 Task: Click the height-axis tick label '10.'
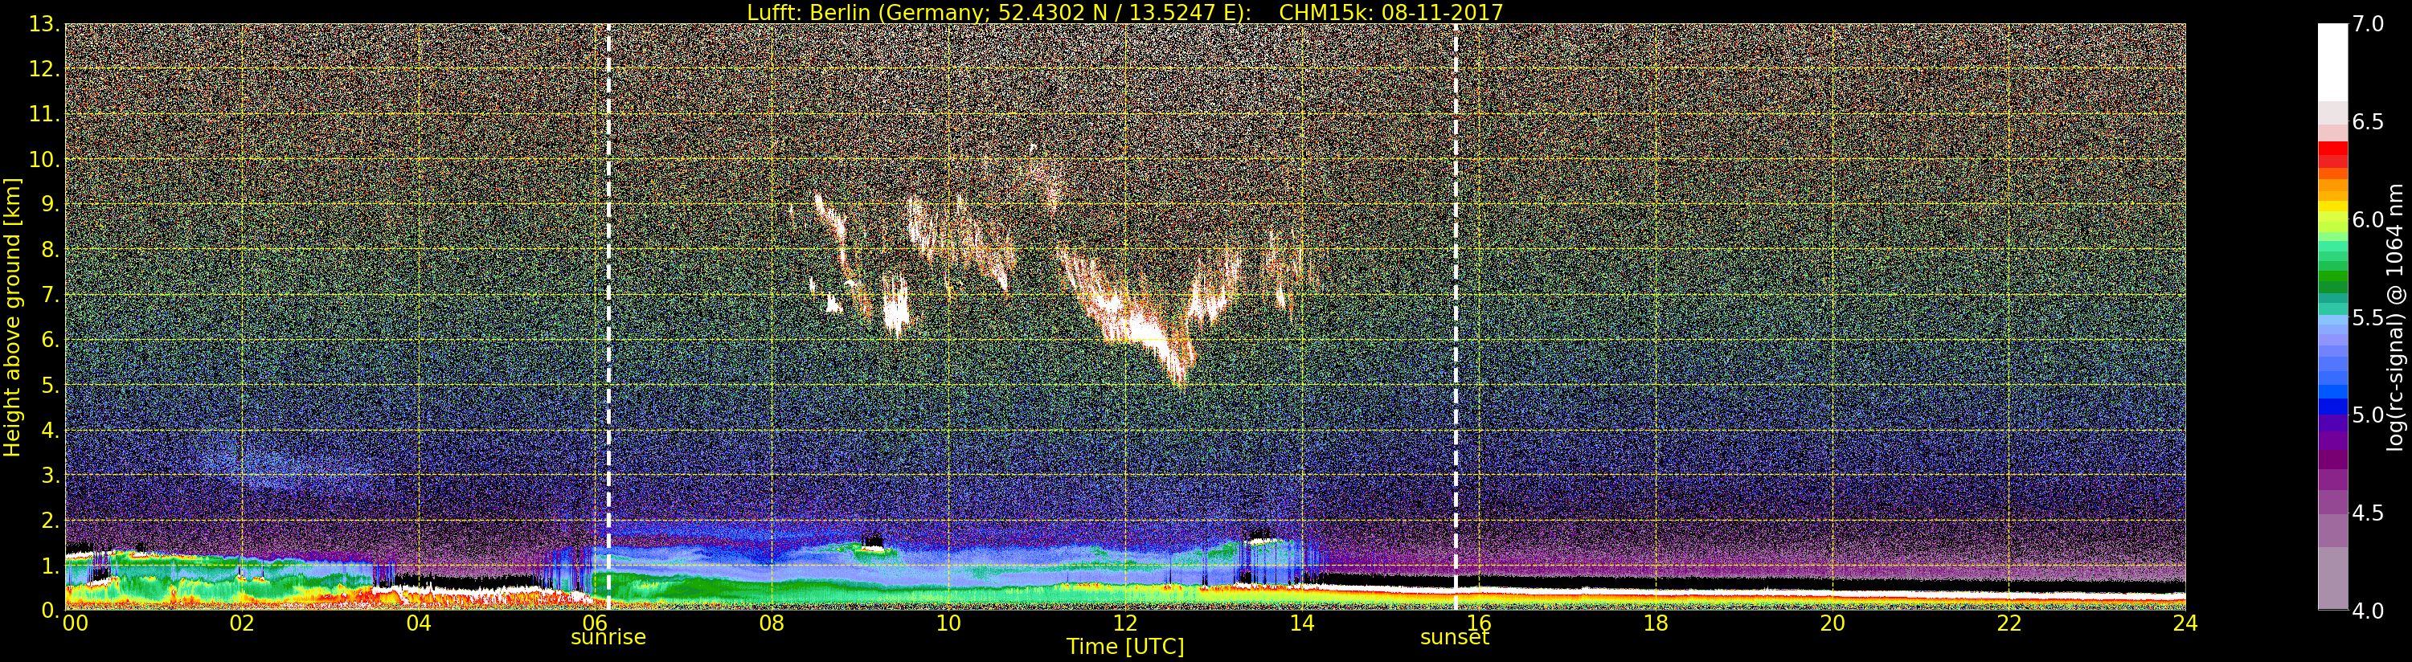click(x=45, y=159)
